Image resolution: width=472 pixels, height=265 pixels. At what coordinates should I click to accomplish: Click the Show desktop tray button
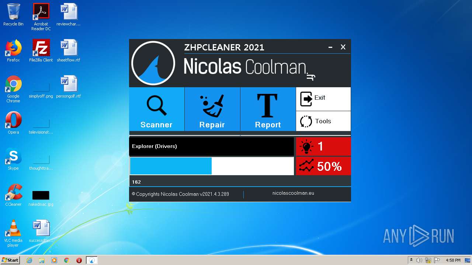click(x=468, y=260)
